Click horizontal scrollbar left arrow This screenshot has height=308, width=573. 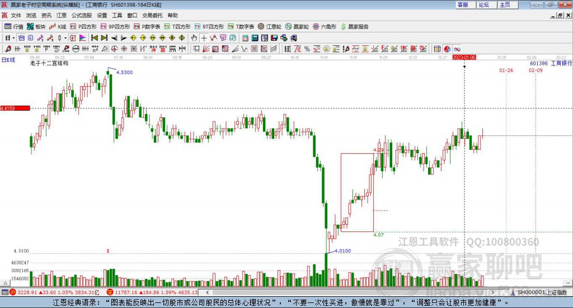tap(207, 292)
